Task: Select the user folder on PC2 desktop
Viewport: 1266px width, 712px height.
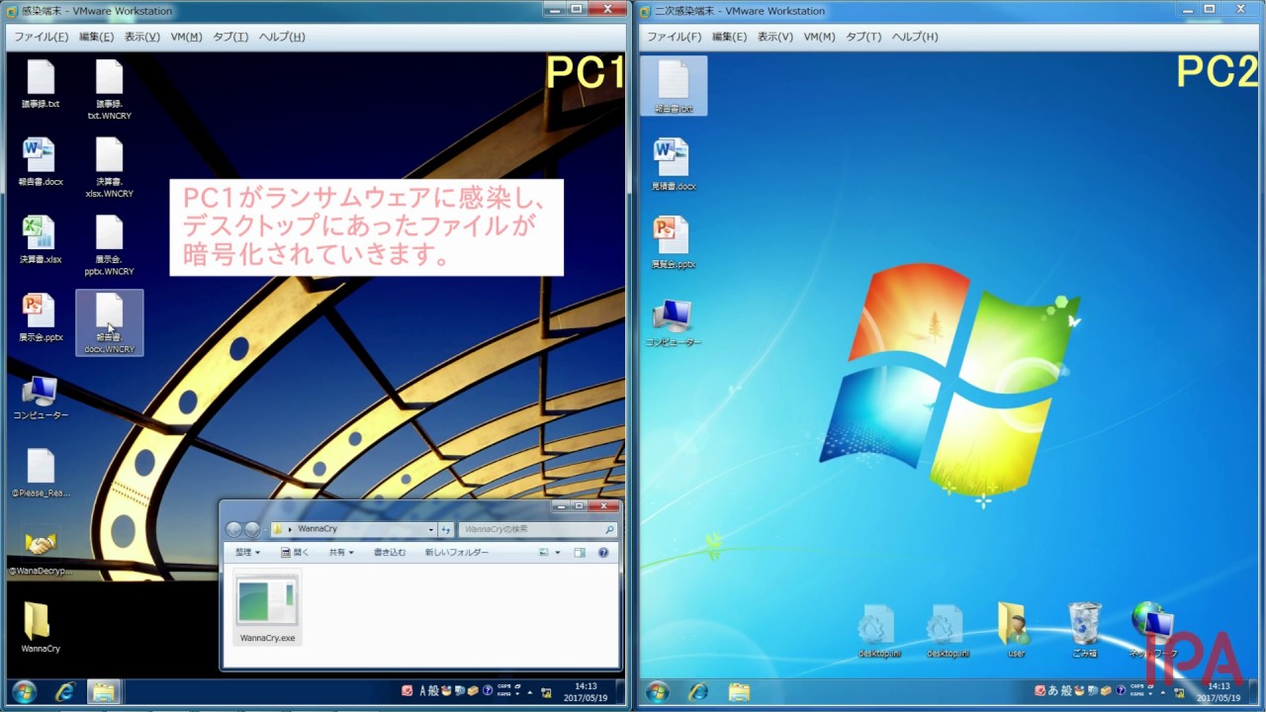Action: (1016, 630)
